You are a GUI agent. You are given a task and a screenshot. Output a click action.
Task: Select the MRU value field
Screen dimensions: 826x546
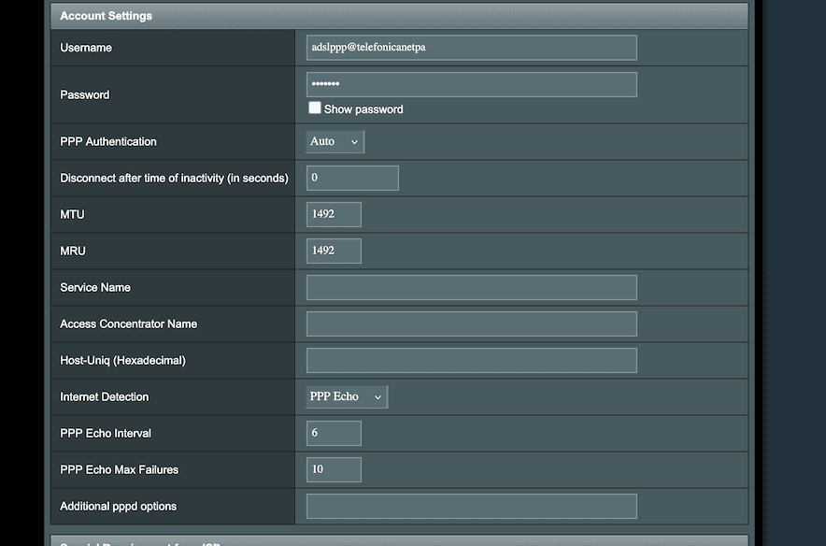(x=334, y=251)
